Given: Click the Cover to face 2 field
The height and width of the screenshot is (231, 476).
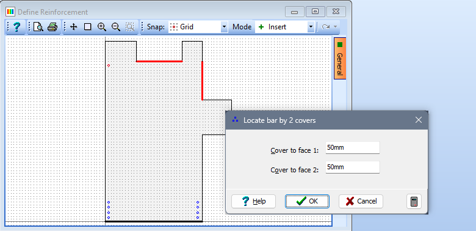Looking at the screenshot, I should coord(353,167).
